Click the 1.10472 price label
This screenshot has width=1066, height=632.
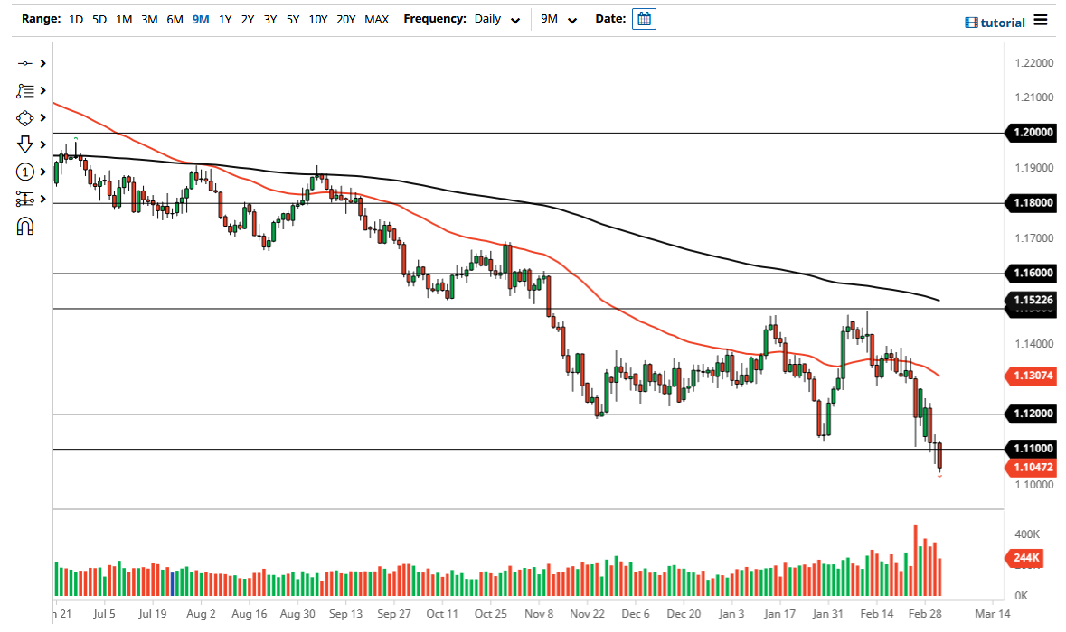1030,467
